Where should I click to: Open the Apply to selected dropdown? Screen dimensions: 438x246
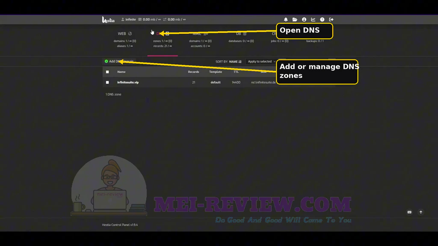point(262,61)
